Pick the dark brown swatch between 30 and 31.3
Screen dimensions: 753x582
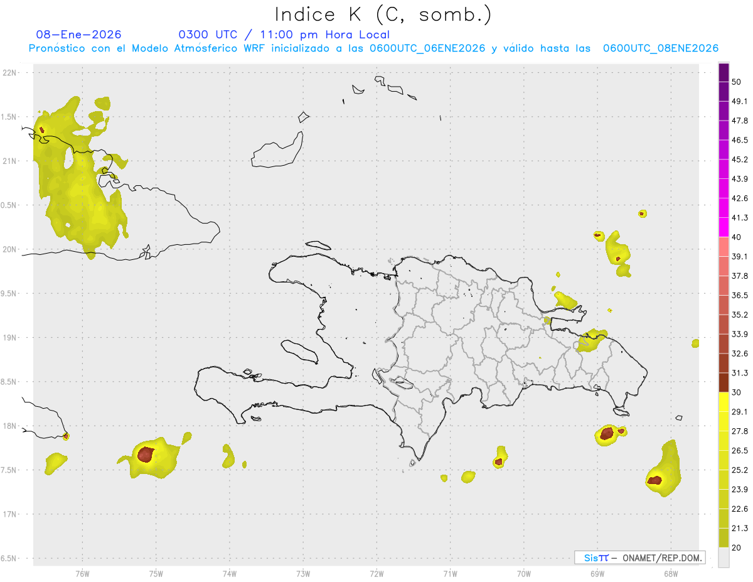click(x=724, y=382)
